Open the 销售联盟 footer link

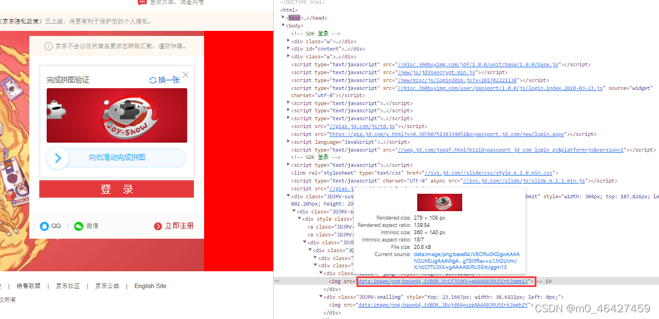(29, 286)
